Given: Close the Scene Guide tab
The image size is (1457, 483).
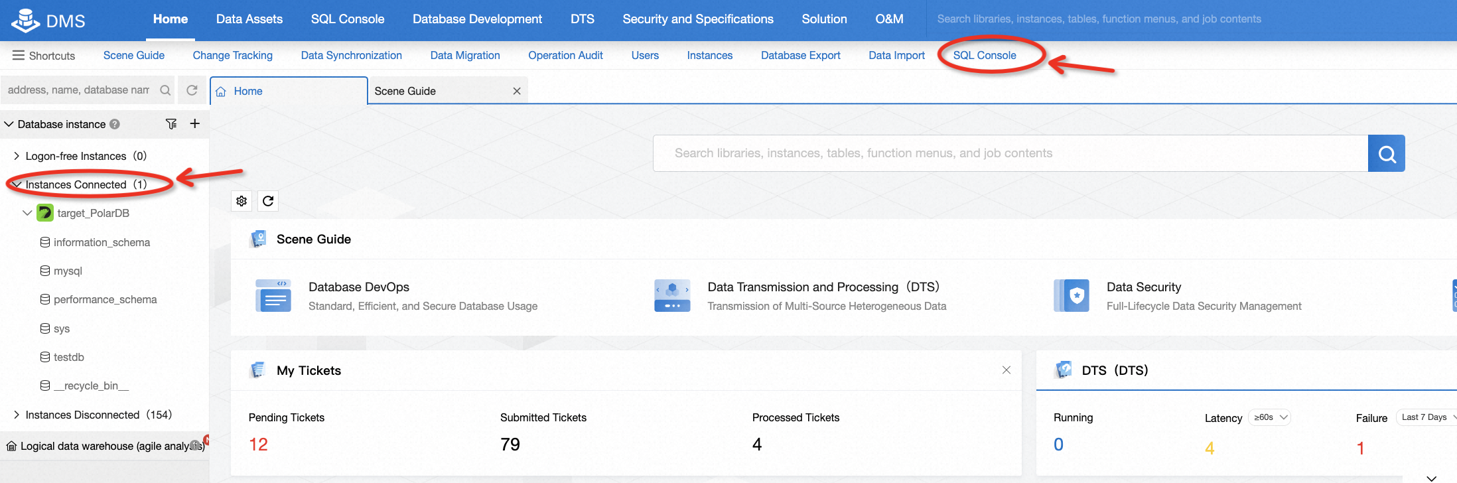Looking at the screenshot, I should tap(517, 91).
